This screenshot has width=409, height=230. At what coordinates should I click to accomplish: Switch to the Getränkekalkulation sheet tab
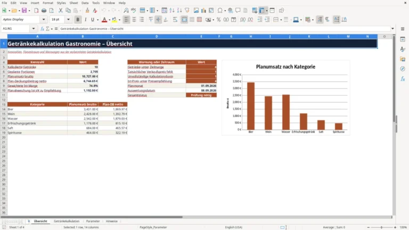click(67, 221)
